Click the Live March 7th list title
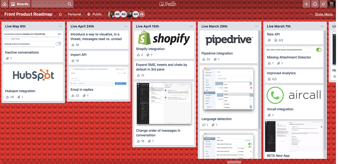339x164 pixels. pos(279,26)
